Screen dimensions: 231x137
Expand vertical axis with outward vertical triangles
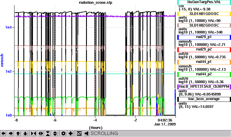click(x=55, y=134)
